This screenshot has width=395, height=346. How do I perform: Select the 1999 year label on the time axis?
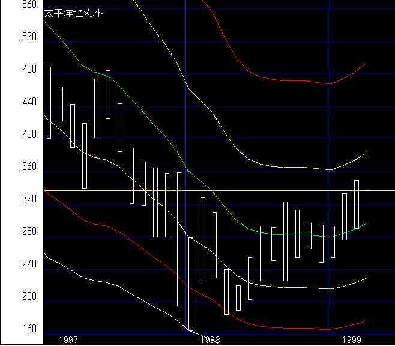[x=352, y=339]
